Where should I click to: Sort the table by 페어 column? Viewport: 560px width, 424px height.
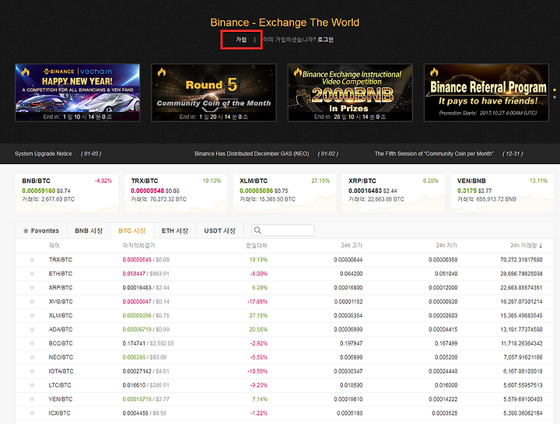(x=54, y=246)
